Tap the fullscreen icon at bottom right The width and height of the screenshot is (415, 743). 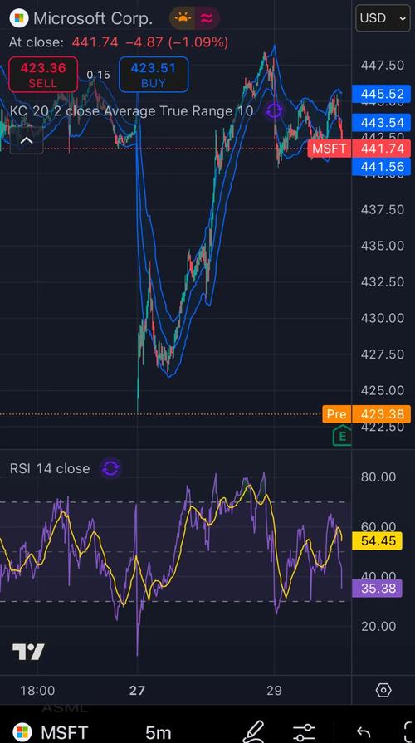[408, 732]
